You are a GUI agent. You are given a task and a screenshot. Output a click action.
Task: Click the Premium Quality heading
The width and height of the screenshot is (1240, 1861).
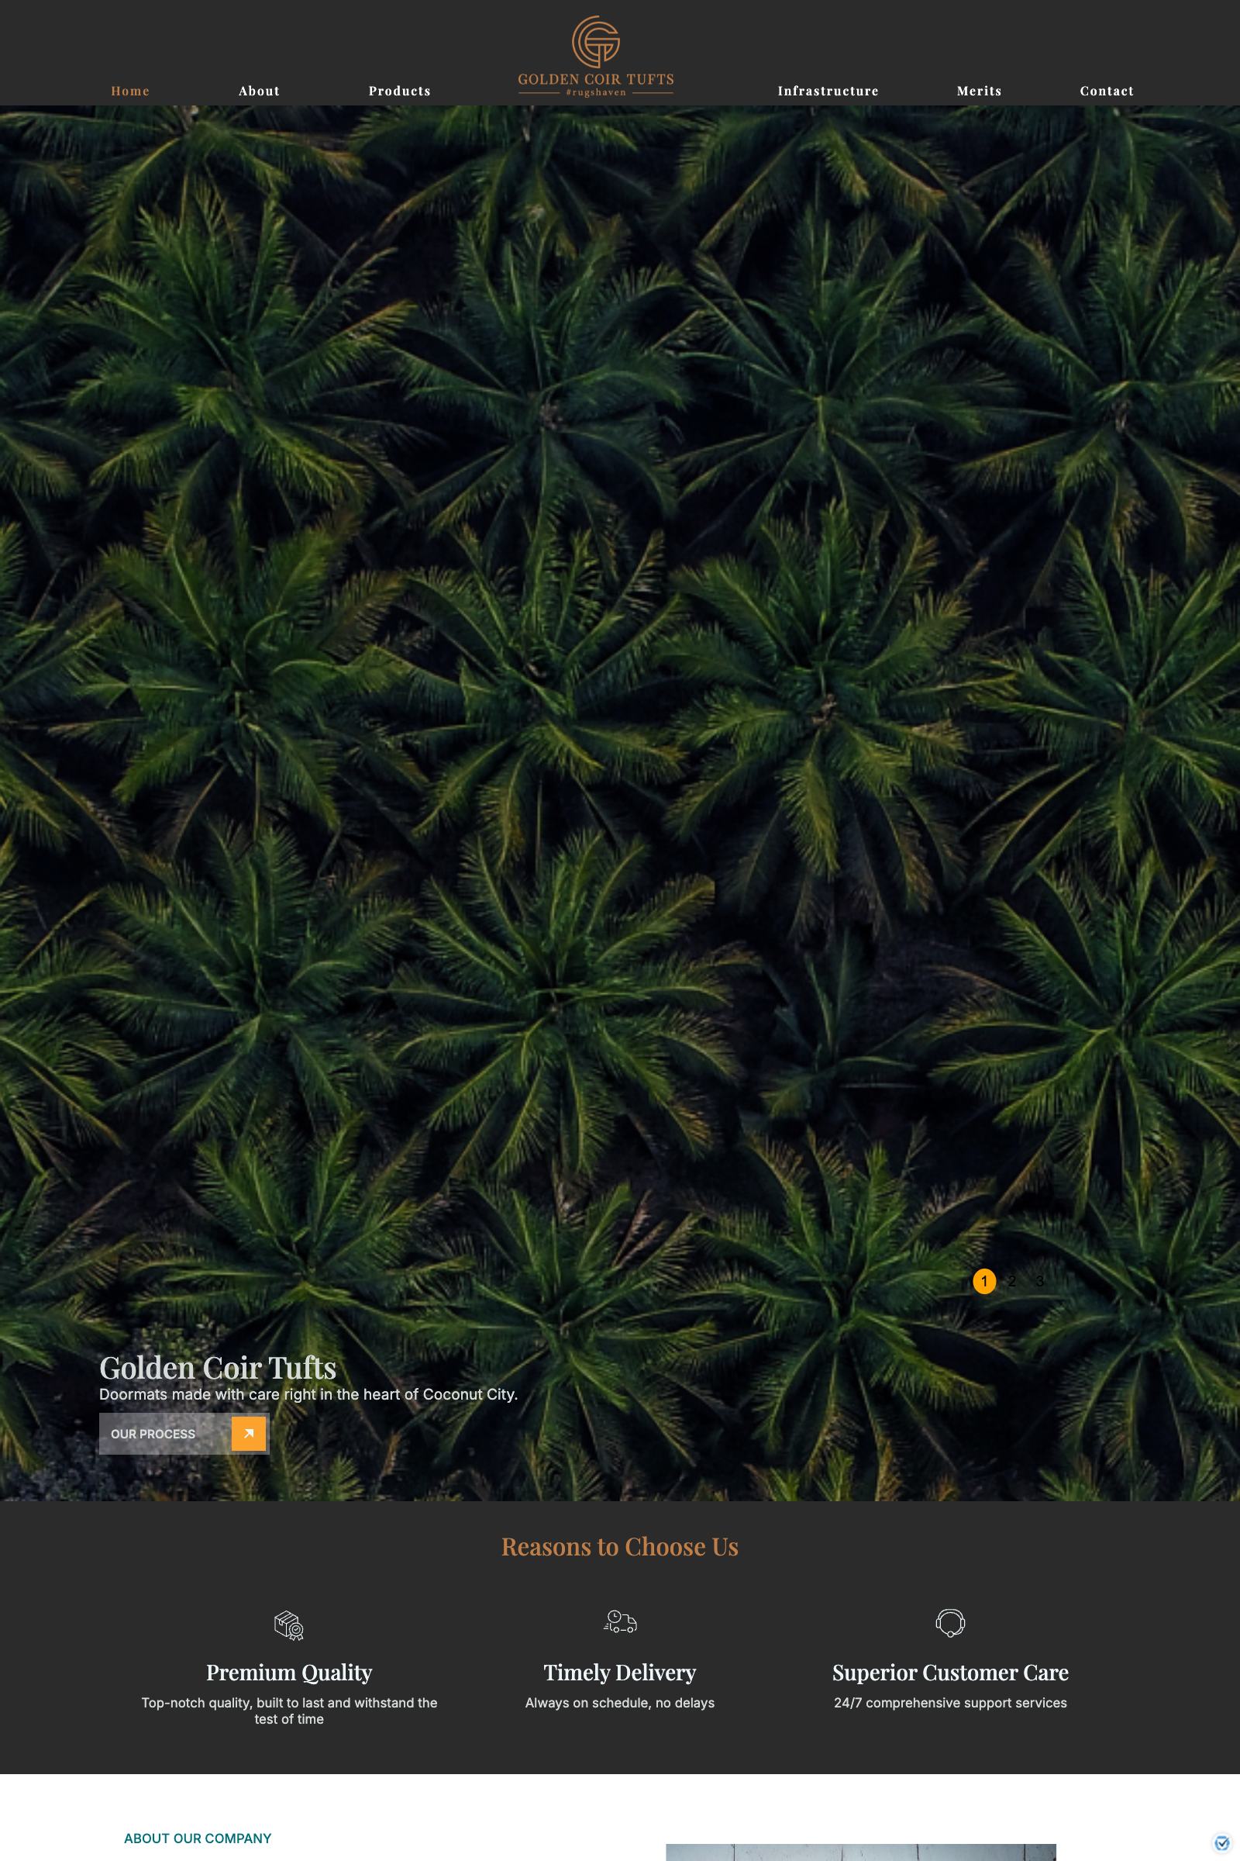[x=288, y=1672]
